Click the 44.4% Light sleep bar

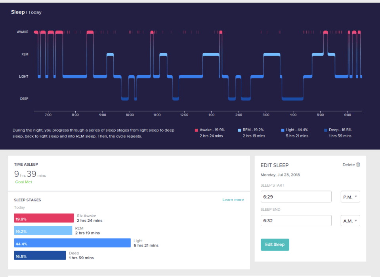(x=72, y=243)
